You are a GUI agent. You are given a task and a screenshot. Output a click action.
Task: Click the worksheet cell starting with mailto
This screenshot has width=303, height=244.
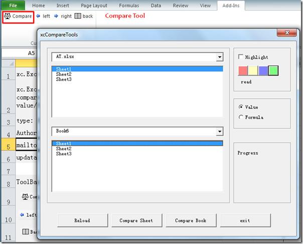tap(26, 145)
